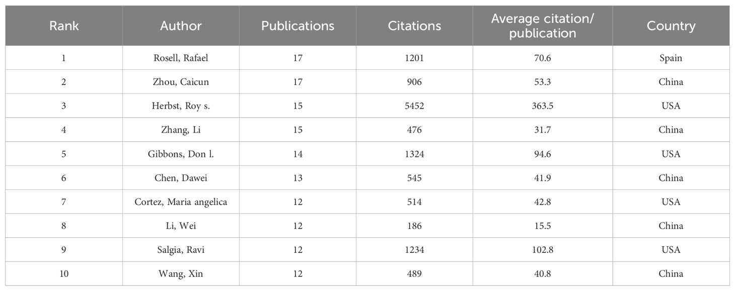This screenshot has width=735, height=291.
Task: Click the Zhang, Li author cell
Action: [x=181, y=130]
